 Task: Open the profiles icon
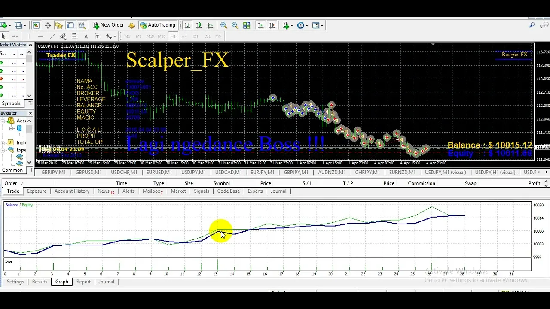coord(18,25)
